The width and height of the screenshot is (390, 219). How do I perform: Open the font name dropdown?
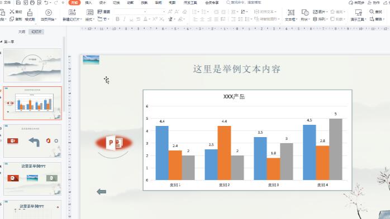pos(145,12)
